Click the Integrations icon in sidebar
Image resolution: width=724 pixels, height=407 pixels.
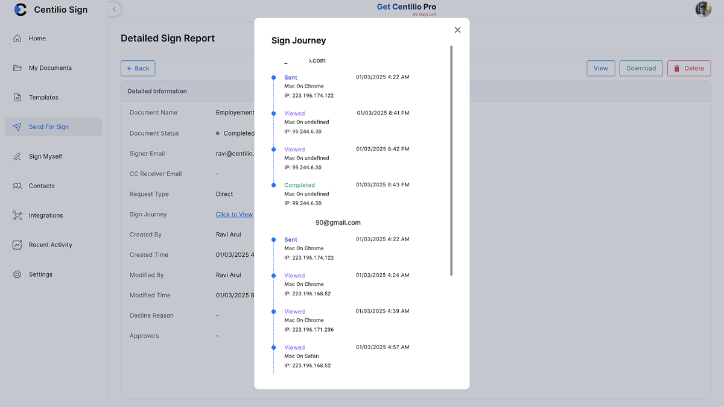17,216
